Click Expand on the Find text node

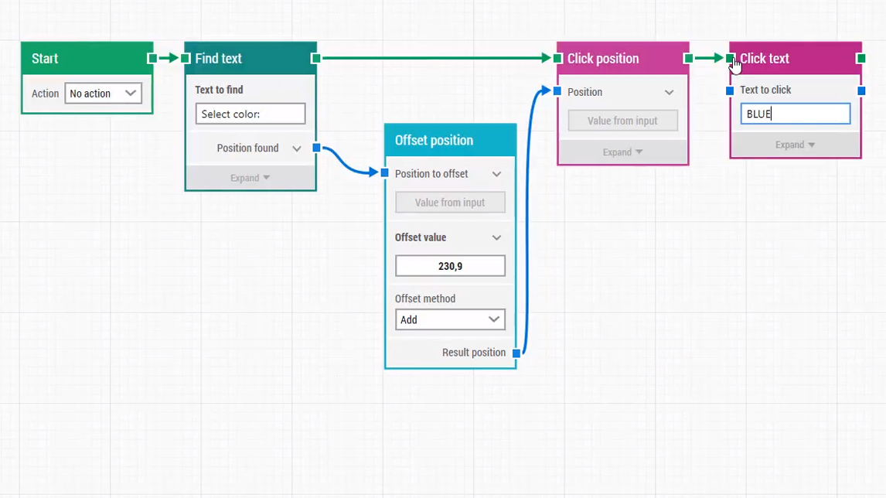click(x=250, y=177)
